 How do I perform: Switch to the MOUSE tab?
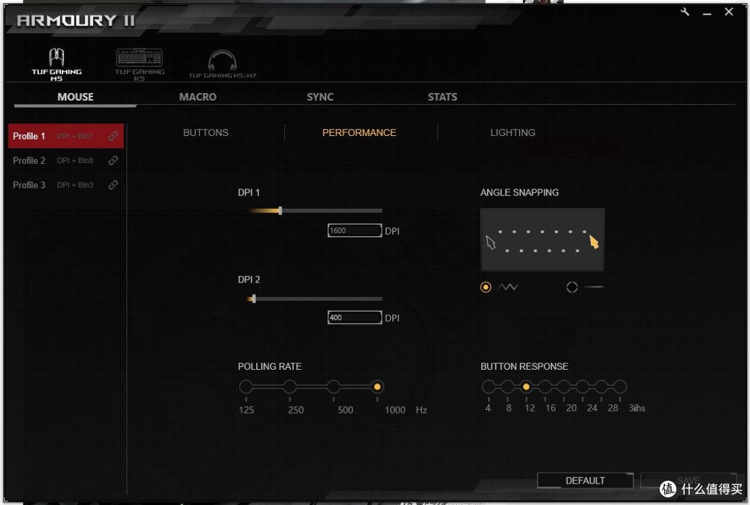pos(75,97)
